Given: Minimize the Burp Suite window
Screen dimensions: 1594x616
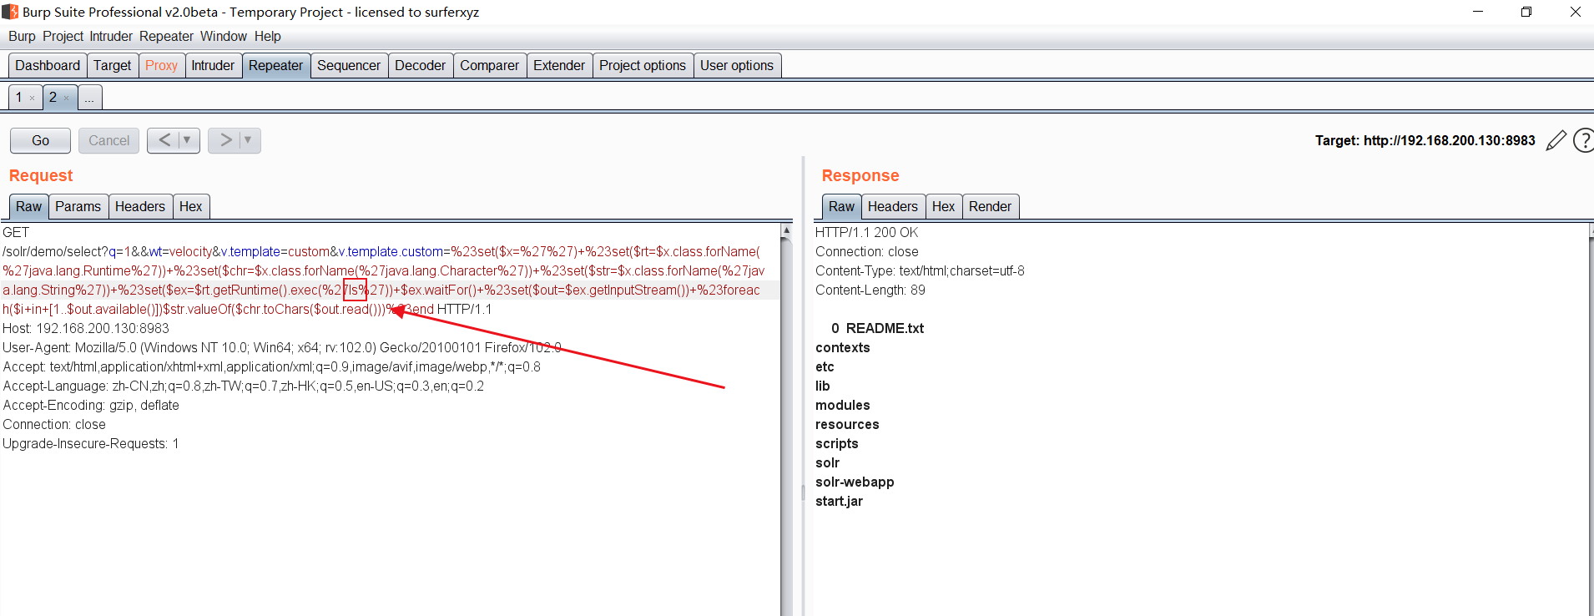Looking at the screenshot, I should pyautogui.click(x=1478, y=12).
